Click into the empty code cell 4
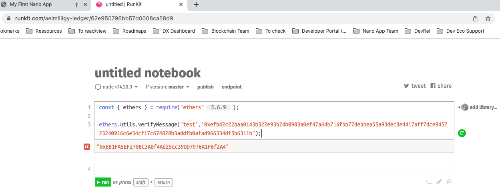Screen dimensions: 500x189 (x=274, y=169)
